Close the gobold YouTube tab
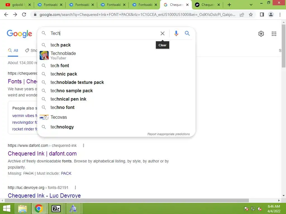The image size is (286, 214). (x=30, y=5)
